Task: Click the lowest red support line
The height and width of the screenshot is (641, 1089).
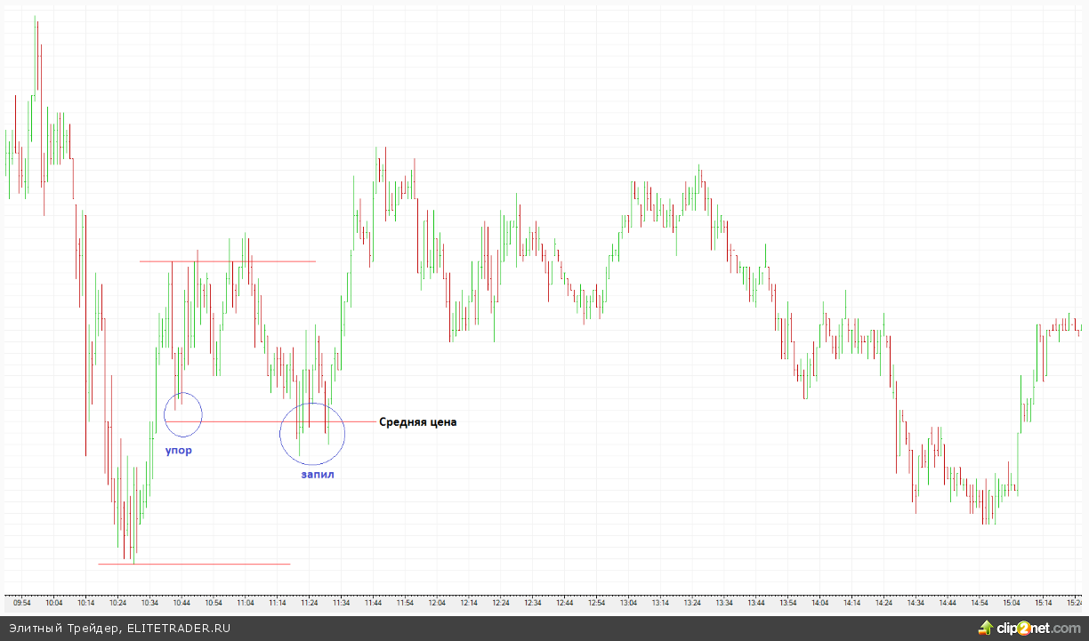Action: coord(194,564)
